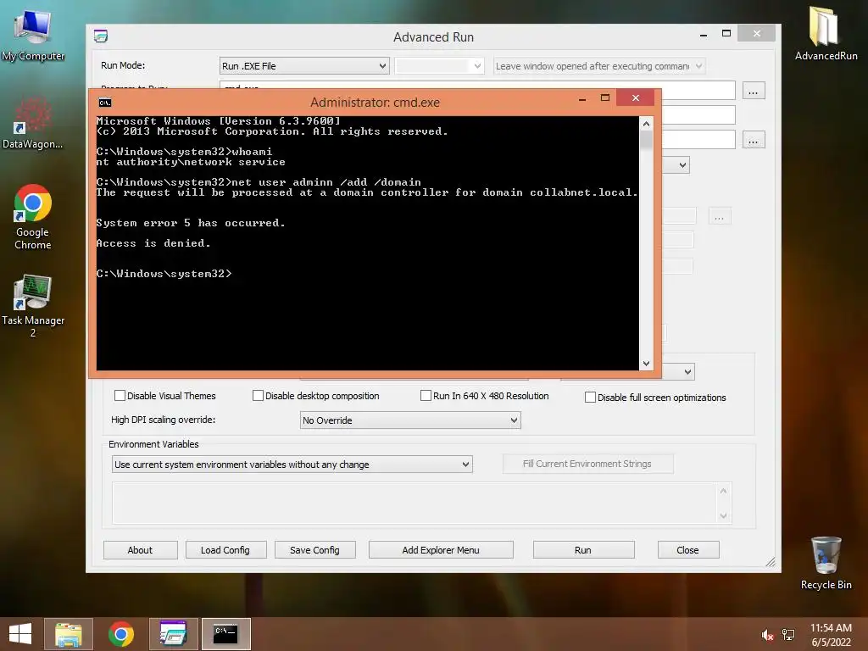The height and width of the screenshot is (651, 868).
Task: Click About button
Action: tap(140, 550)
